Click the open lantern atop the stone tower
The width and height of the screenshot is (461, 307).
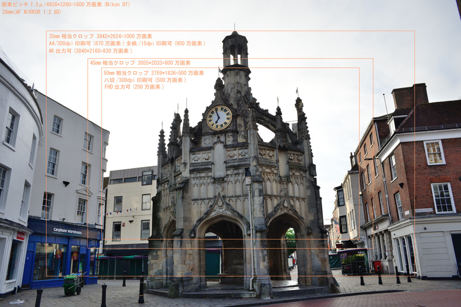(235, 50)
